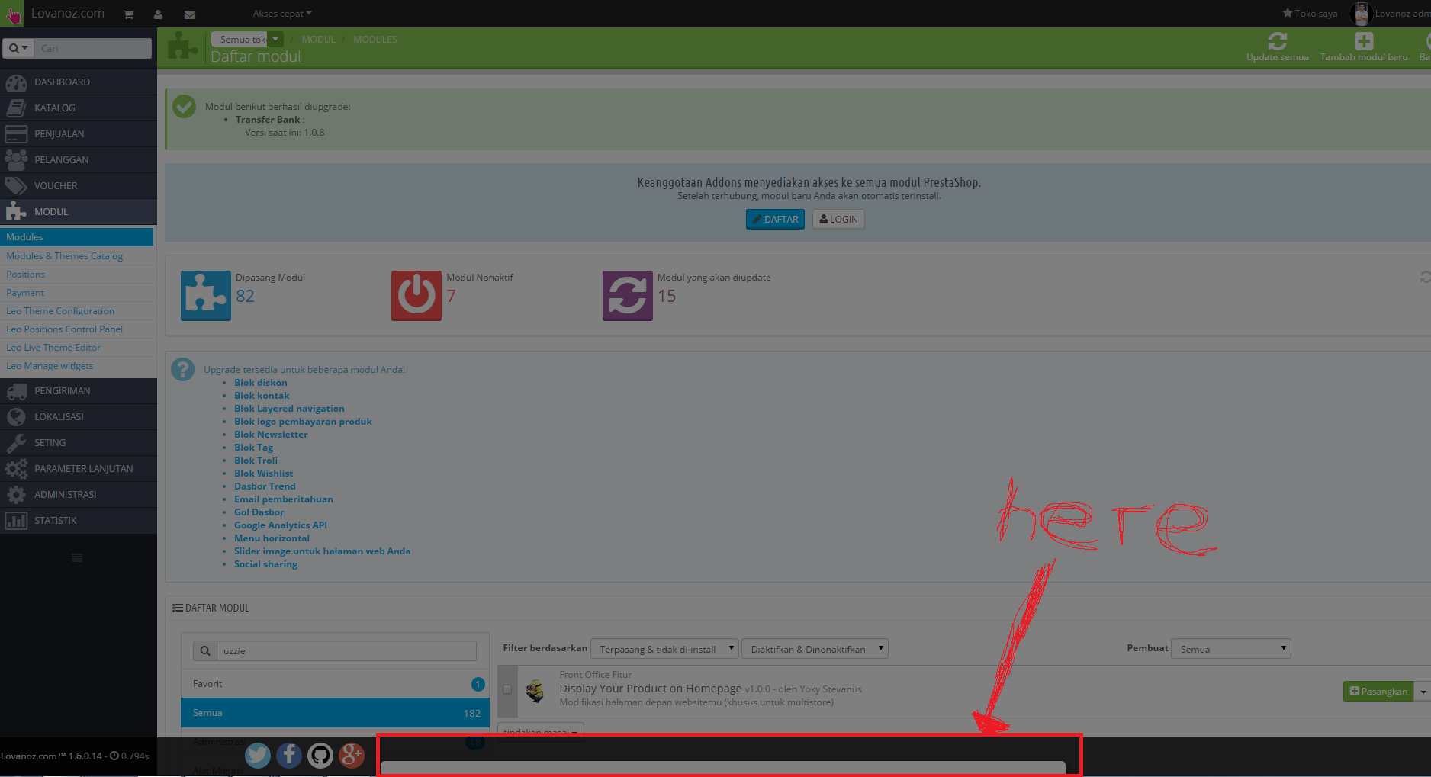Open the envelope messages icon
The height and width of the screenshot is (777, 1431).
point(190,14)
